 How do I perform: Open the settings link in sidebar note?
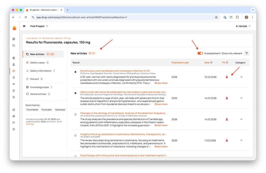(x=30, y=124)
